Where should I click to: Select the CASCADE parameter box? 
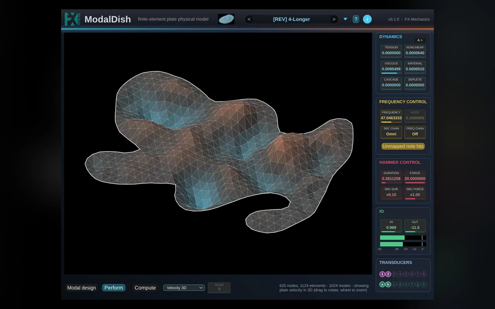(x=391, y=83)
